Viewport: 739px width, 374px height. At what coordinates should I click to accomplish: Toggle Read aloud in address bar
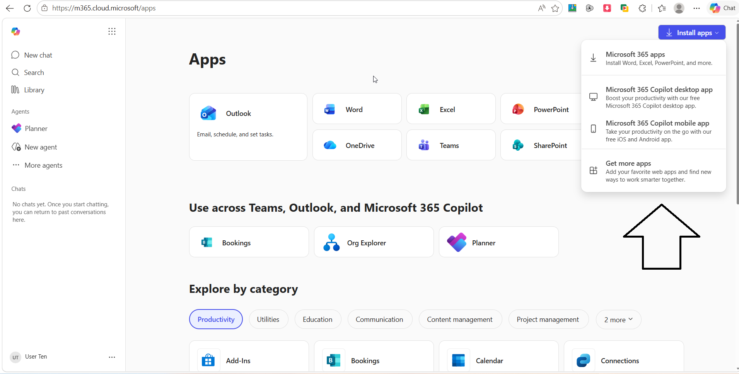[542, 8]
